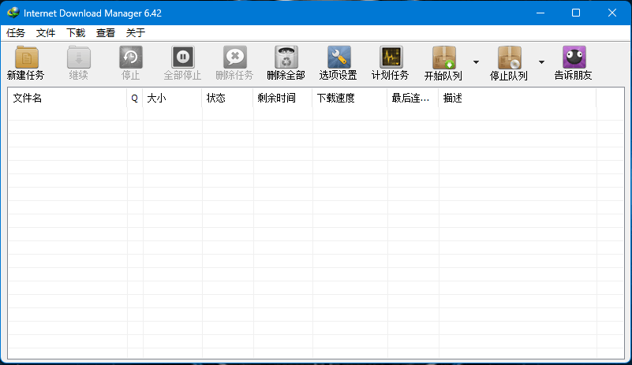The width and height of the screenshot is (632, 365).
Task: Click the 开始队列 (Start Queue) icon
Action: (x=443, y=58)
